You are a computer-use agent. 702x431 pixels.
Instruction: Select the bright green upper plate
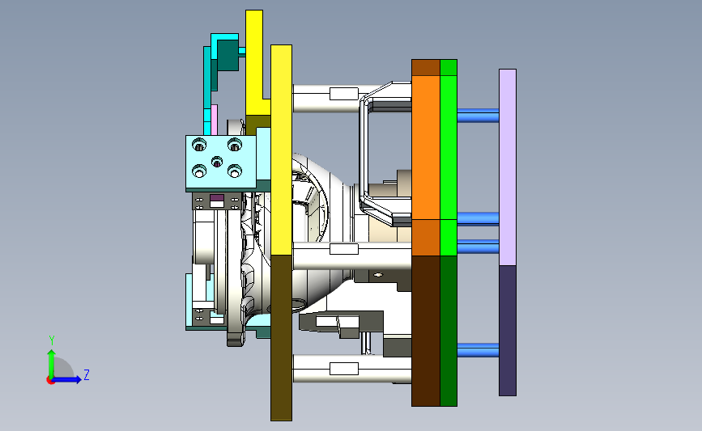click(448, 147)
